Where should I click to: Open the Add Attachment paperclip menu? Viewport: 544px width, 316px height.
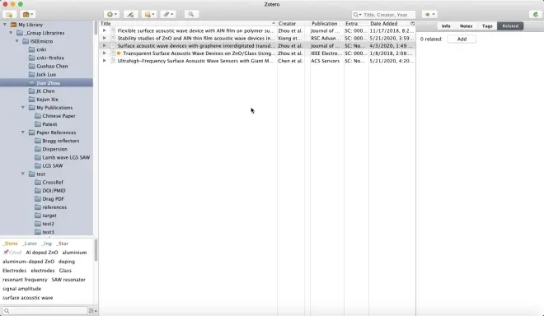(169, 14)
